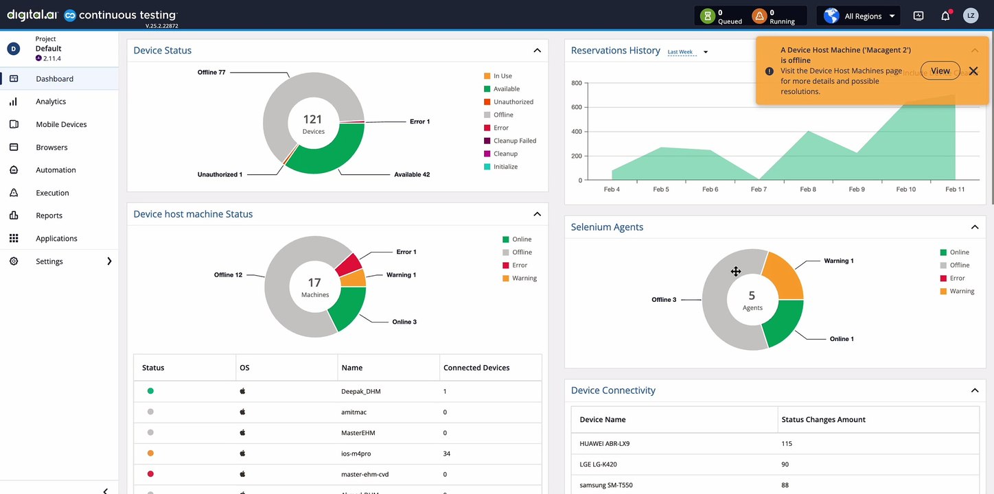Toggle Offline legend in Selenium Agents chart

click(x=955, y=266)
